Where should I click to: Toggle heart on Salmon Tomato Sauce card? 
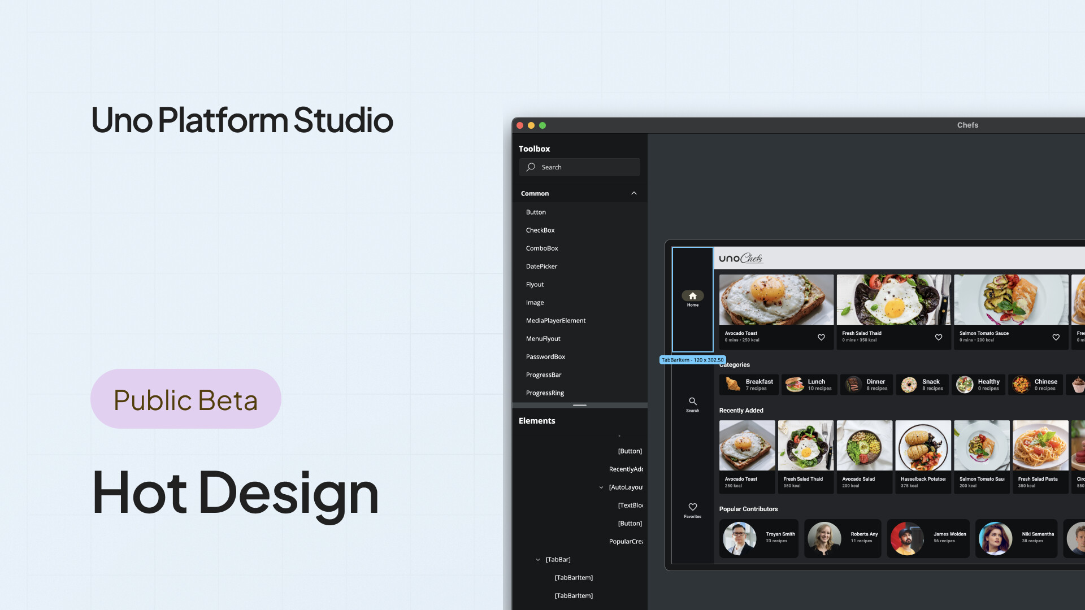[1056, 337]
